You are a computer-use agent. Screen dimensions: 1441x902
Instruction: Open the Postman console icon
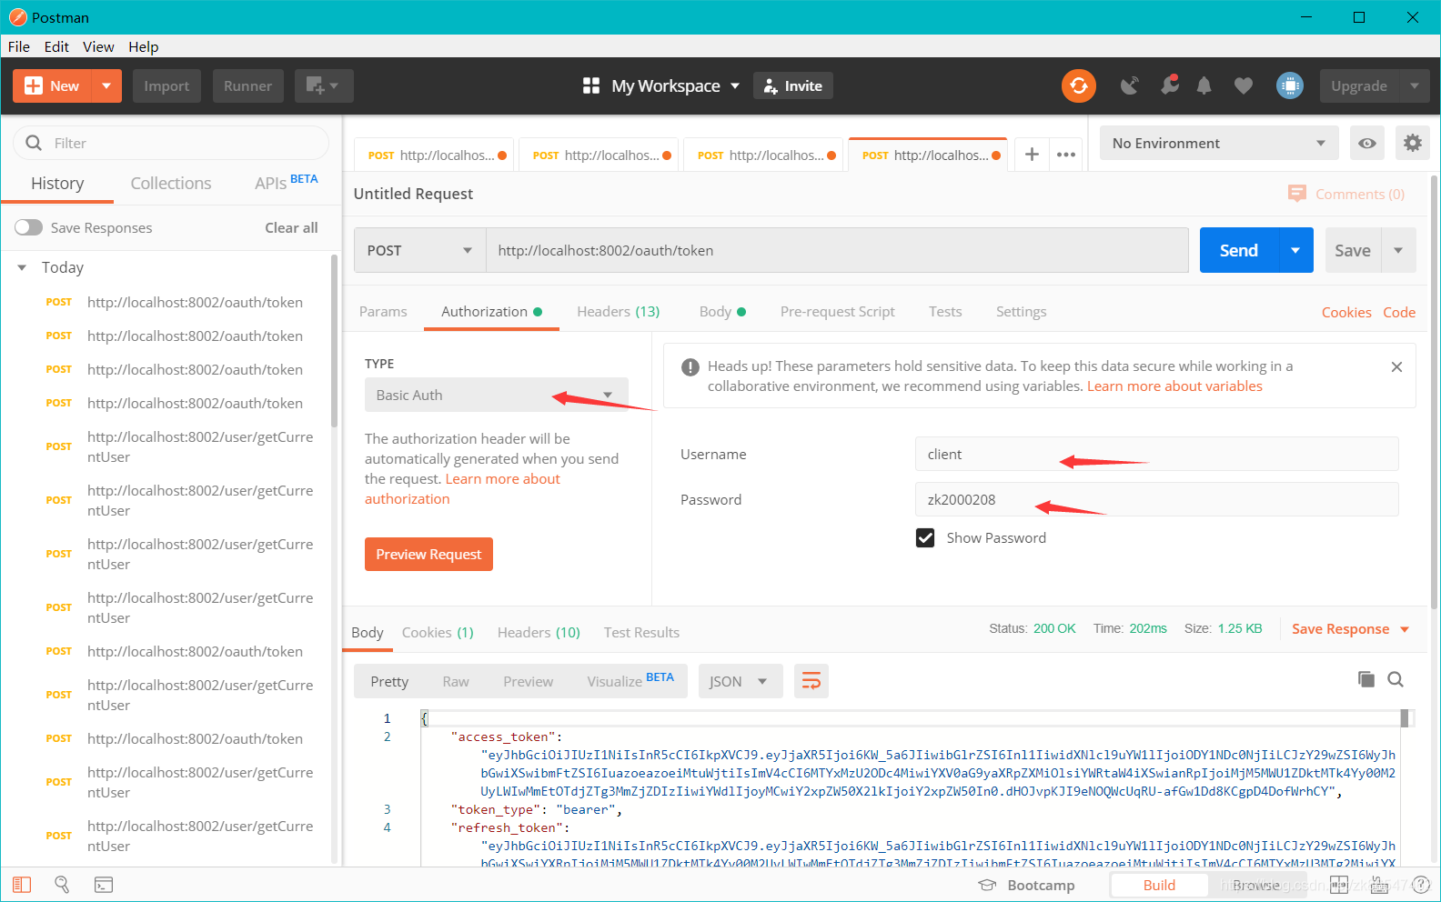click(104, 885)
